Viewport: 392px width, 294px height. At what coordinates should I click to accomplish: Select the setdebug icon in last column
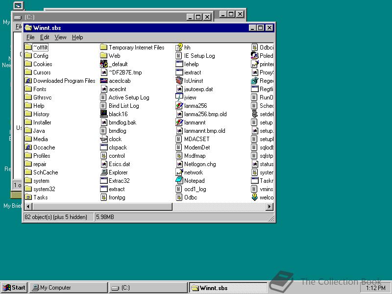pyautogui.click(x=254, y=114)
